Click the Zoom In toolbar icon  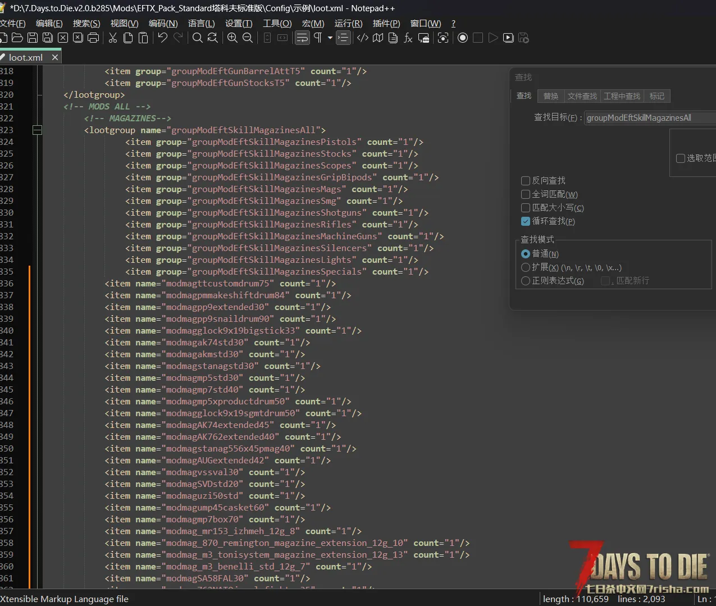point(232,38)
